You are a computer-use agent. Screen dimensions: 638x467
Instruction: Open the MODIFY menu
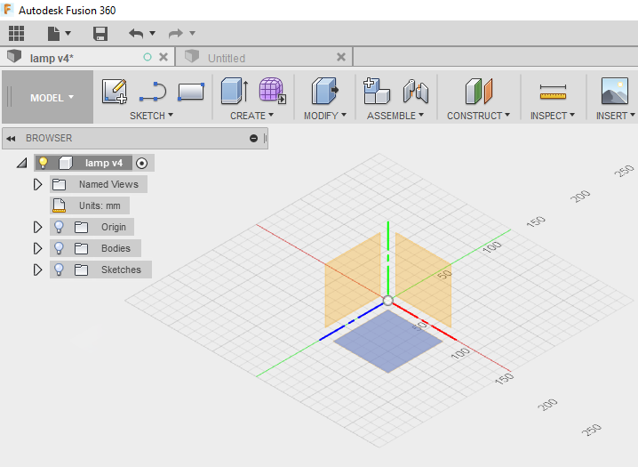pos(325,116)
